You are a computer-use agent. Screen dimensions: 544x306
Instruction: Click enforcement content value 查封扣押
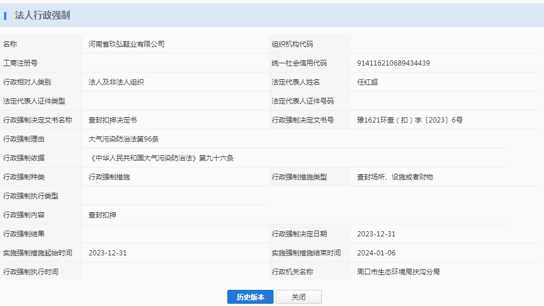tap(102, 215)
